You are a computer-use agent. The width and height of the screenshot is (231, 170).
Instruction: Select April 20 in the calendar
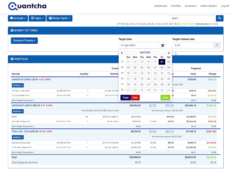[148, 79]
